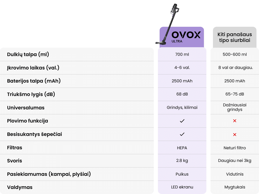Select the 4-6 val. charging time cell
The image size is (259, 194).
point(182,68)
